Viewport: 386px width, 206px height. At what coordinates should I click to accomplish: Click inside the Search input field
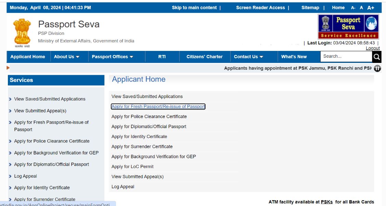pos(346,56)
